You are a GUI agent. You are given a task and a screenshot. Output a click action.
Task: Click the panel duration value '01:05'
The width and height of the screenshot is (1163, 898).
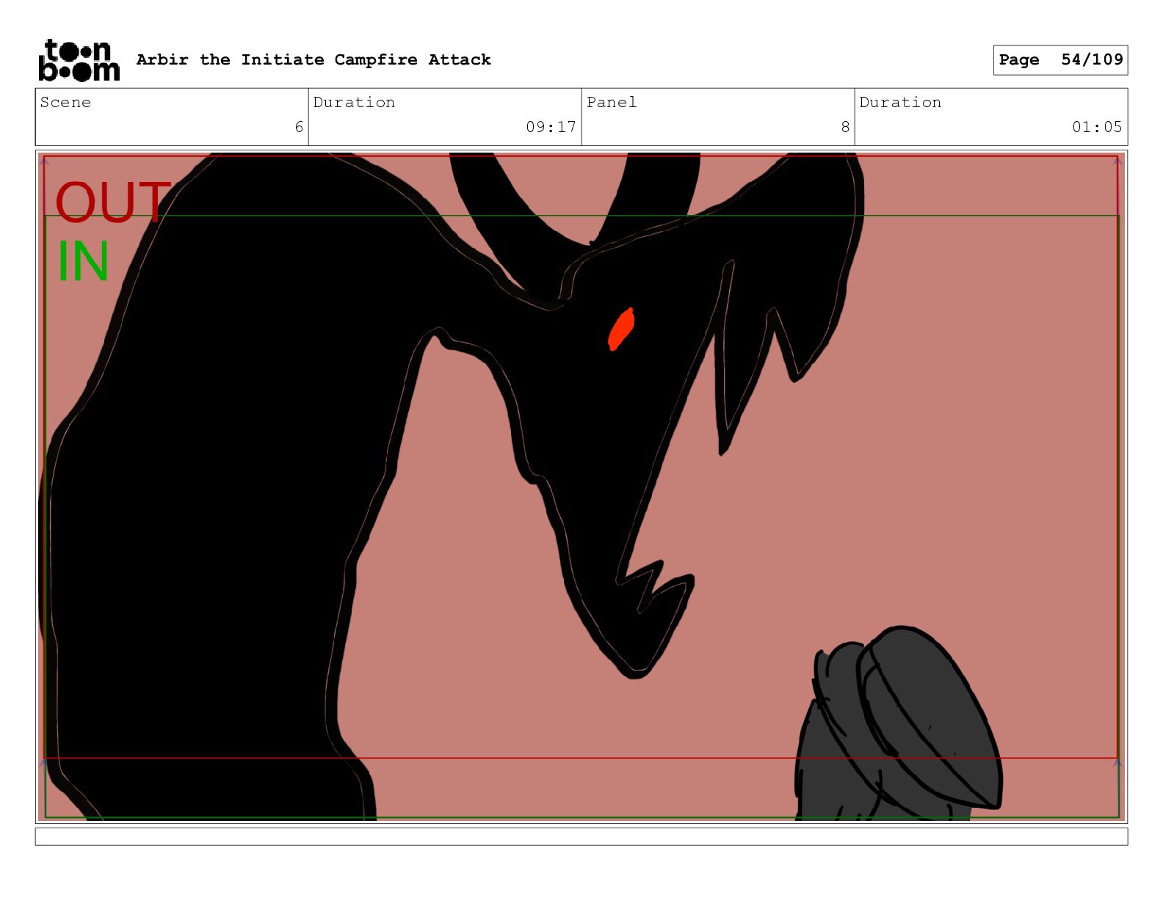point(1097,127)
